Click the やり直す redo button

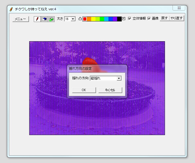pos(177,18)
